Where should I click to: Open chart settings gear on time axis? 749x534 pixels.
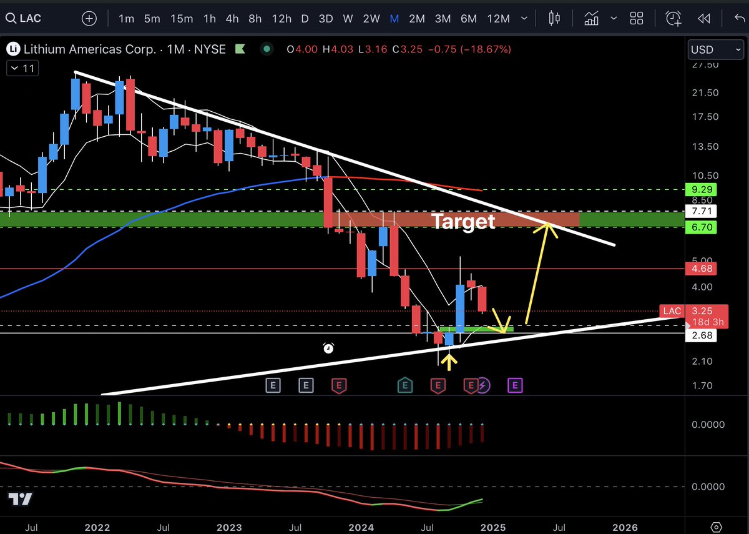(716, 527)
